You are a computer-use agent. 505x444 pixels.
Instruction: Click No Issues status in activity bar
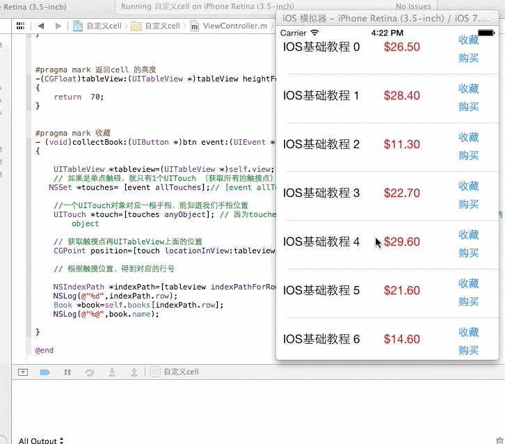413,6
